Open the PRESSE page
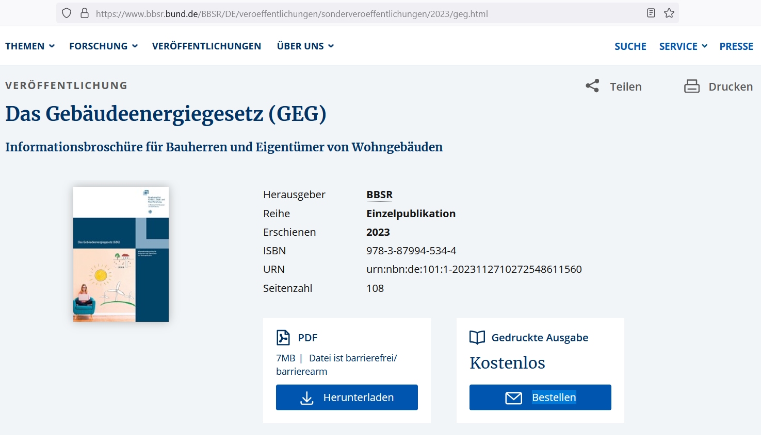This screenshot has width=761, height=435. pyautogui.click(x=736, y=46)
